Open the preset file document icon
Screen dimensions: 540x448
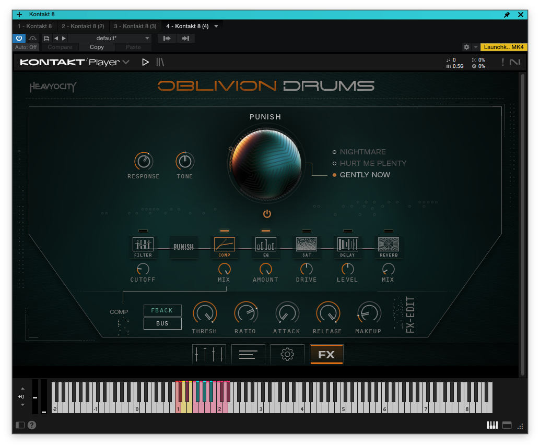[x=46, y=39]
